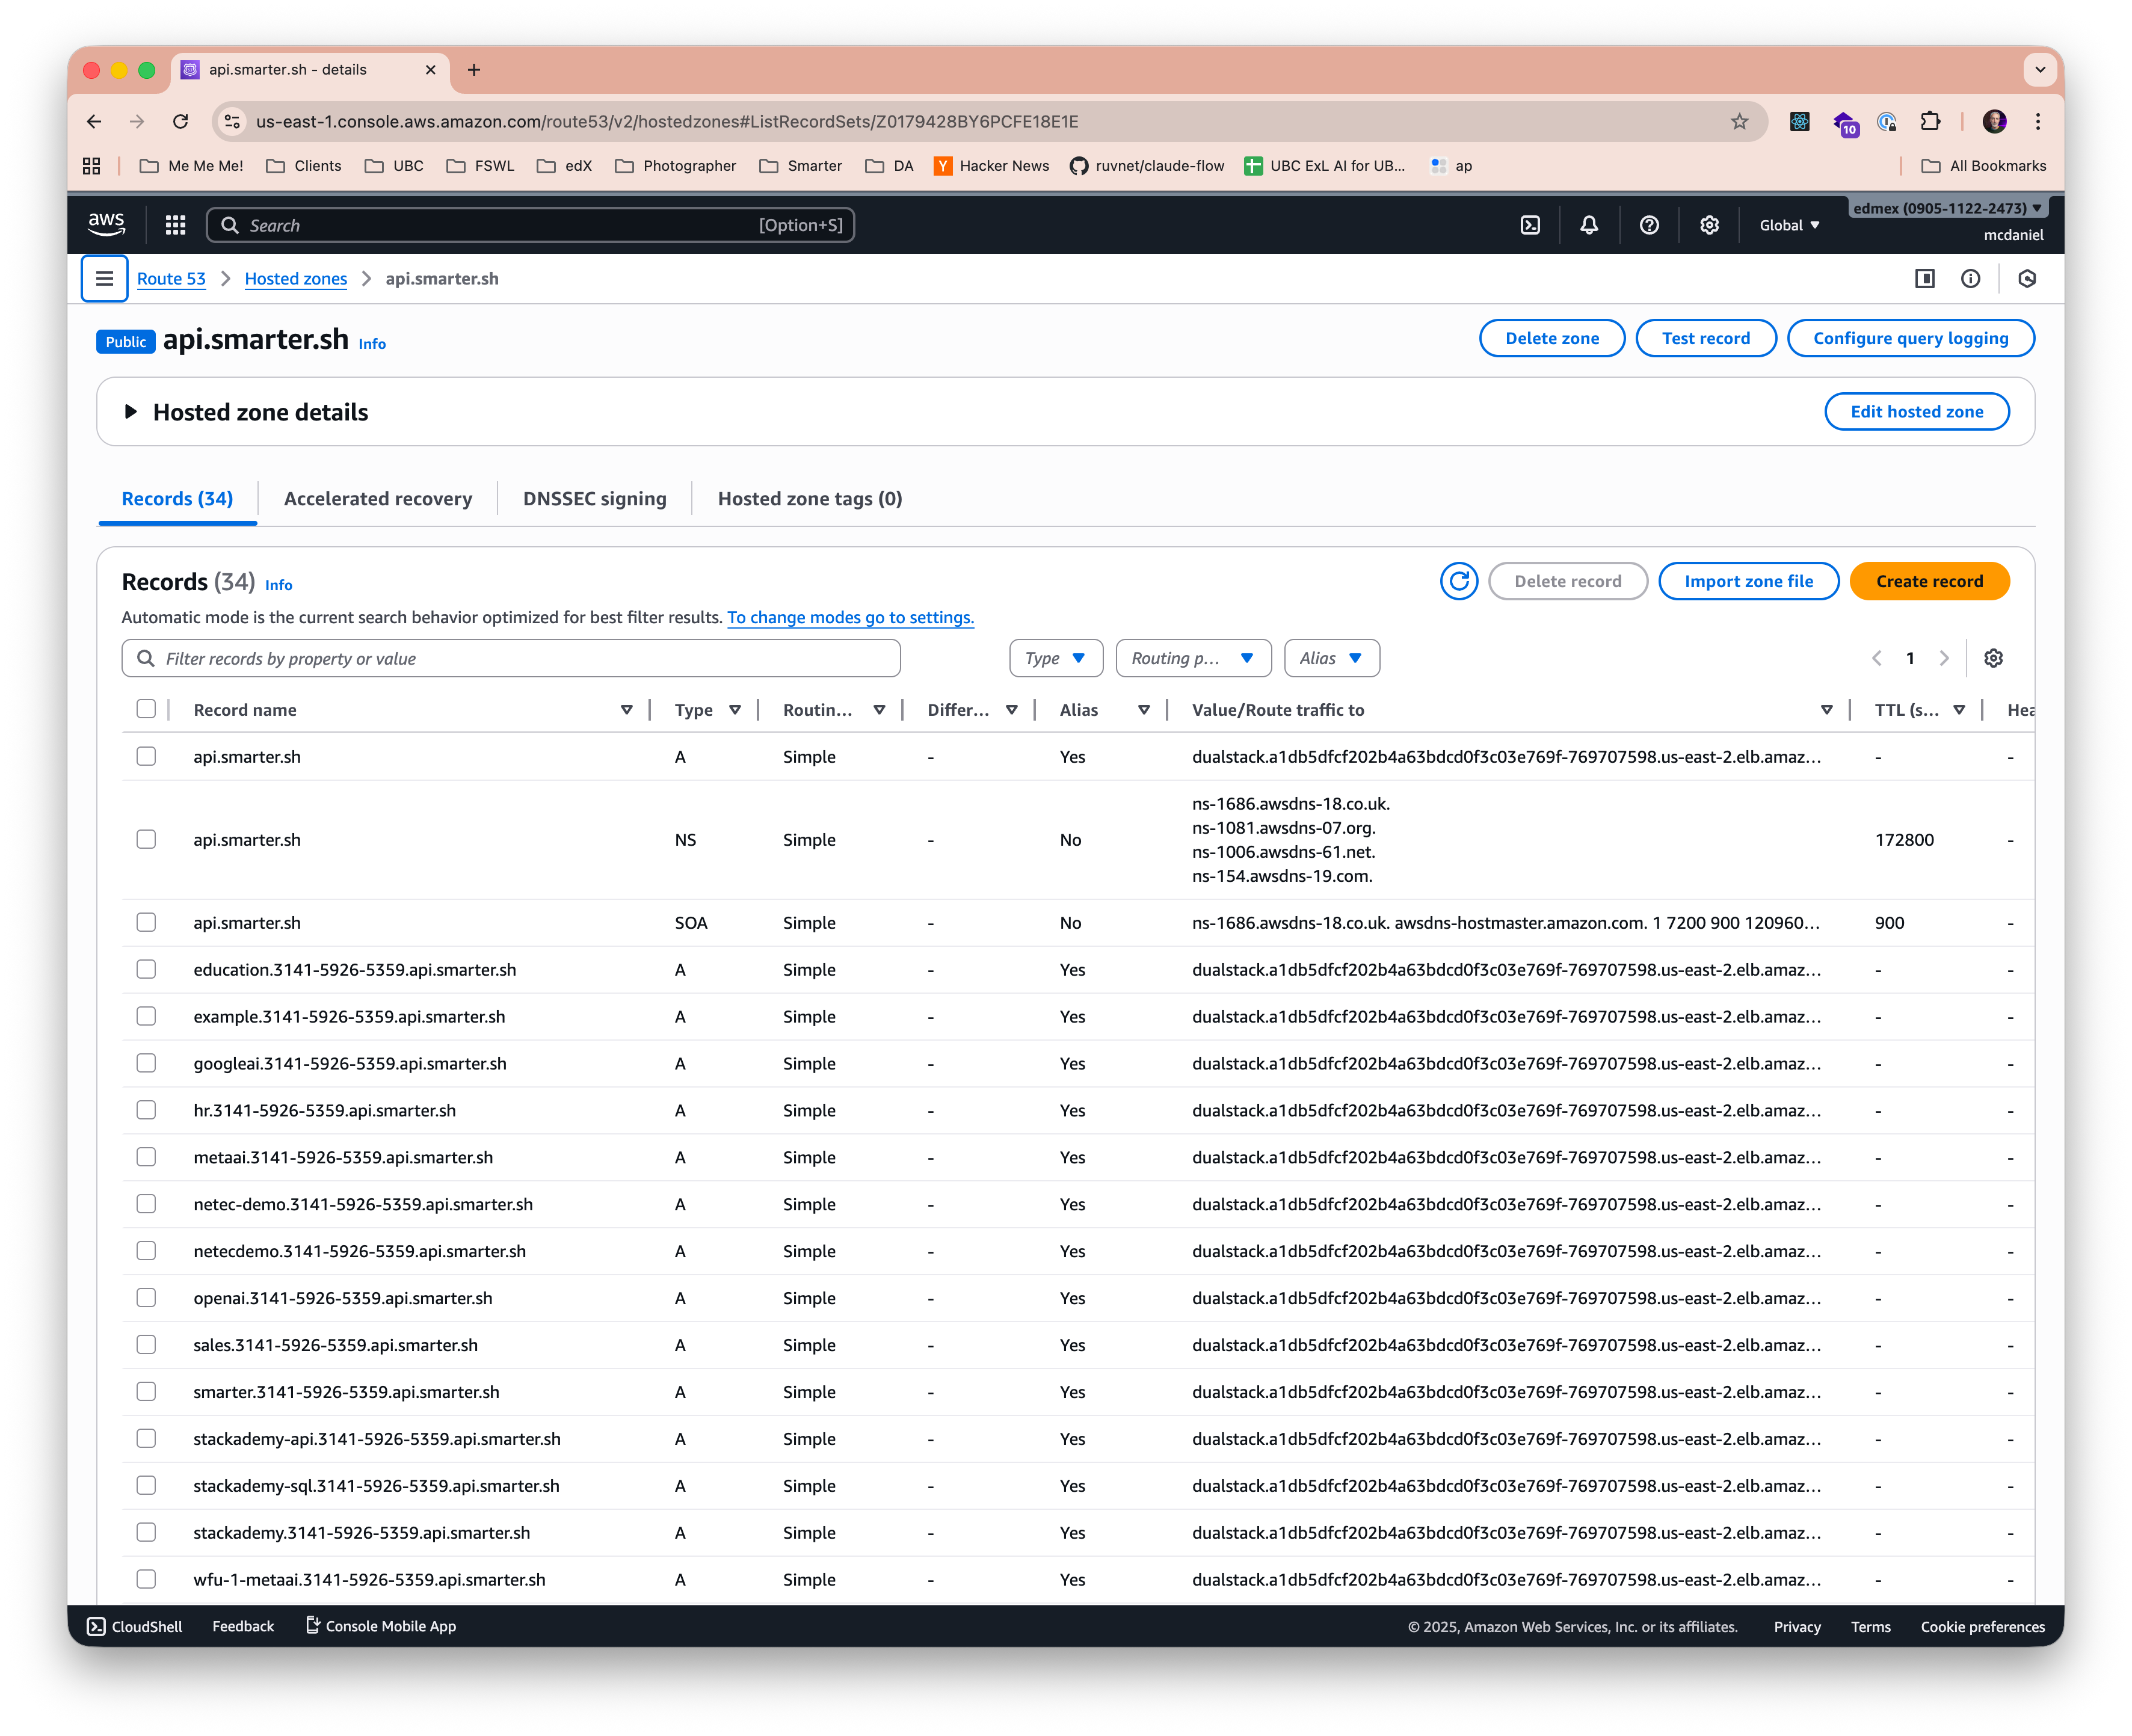Open a new browser tab
This screenshot has width=2132, height=1736.
(x=474, y=69)
